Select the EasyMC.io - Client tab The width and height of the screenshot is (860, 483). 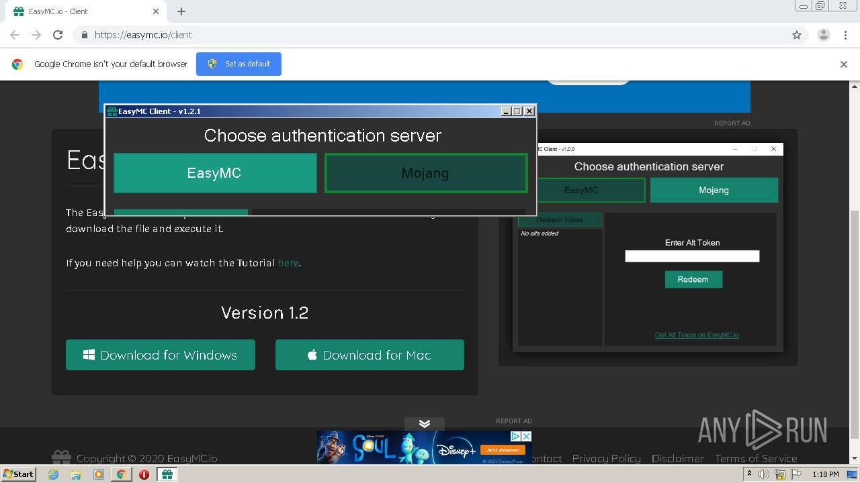click(85, 11)
